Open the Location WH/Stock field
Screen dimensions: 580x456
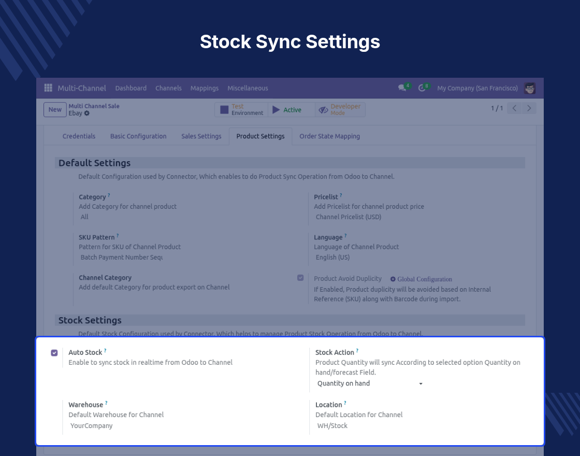point(422,425)
